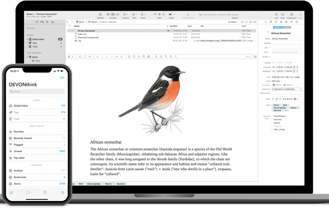
Task: Tap the help question icon on the iPhone
Action: (x=45, y=193)
